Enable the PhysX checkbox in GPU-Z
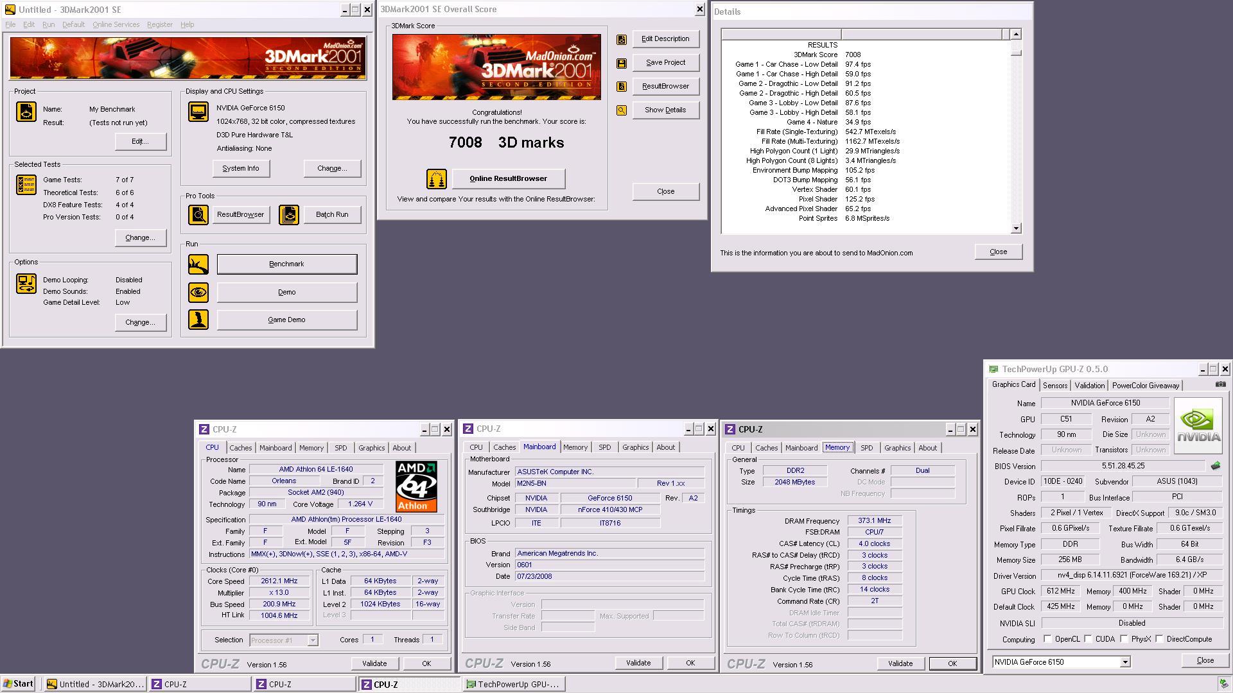The image size is (1233, 693). 1124,639
